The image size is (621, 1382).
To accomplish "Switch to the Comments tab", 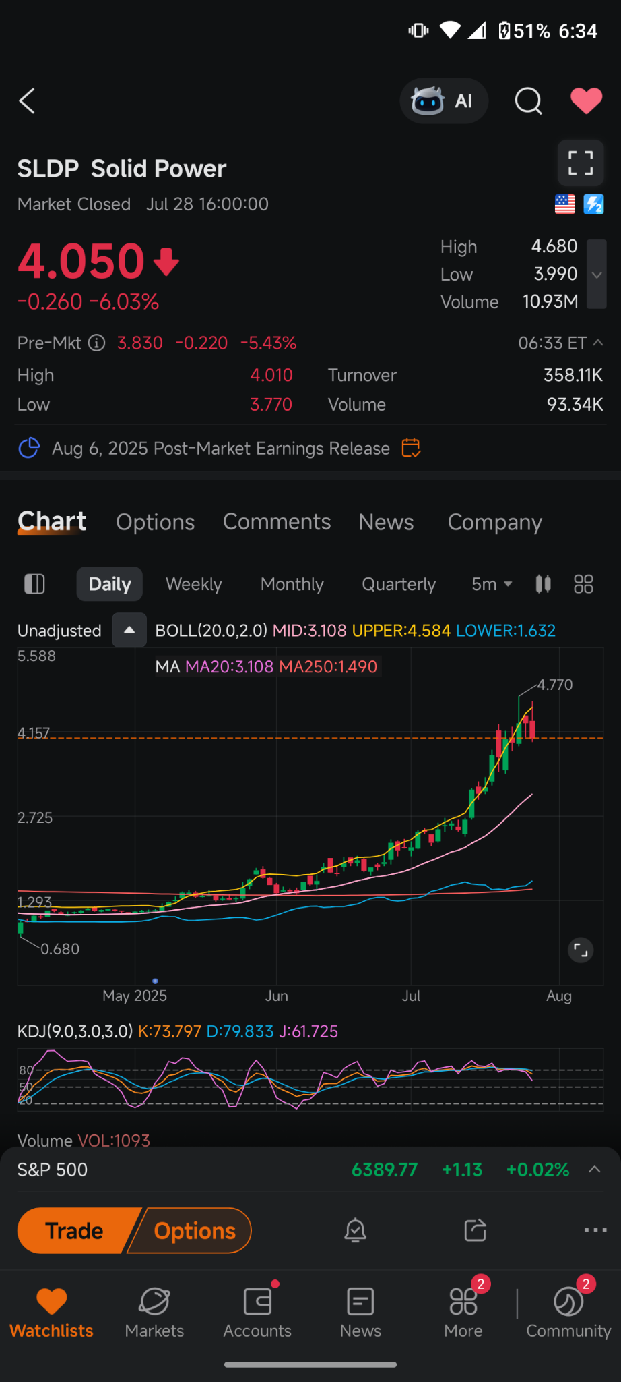I will (277, 522).
